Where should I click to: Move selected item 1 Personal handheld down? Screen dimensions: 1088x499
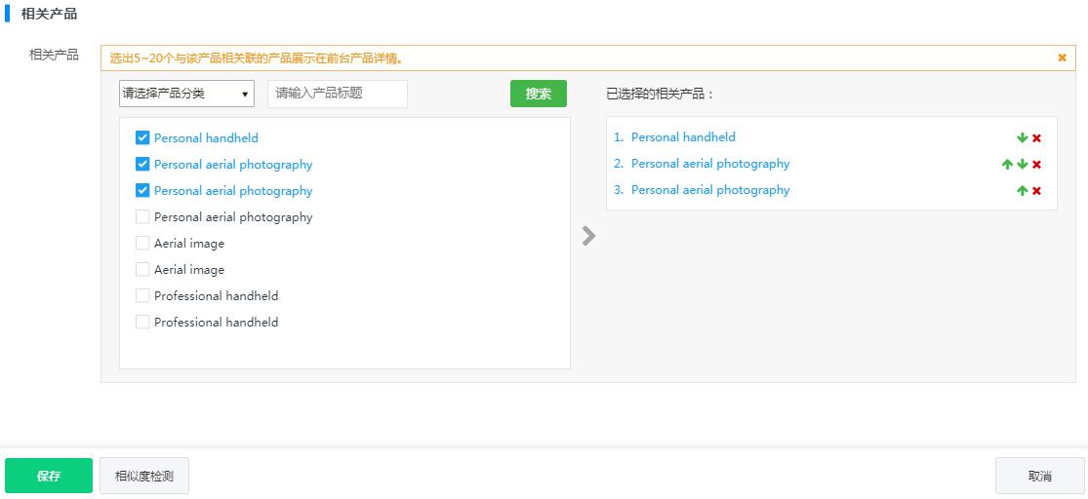tap(1022, 138)
